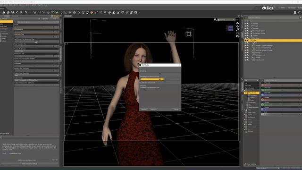Click the first green slider's circular icon

pos(262,90)
